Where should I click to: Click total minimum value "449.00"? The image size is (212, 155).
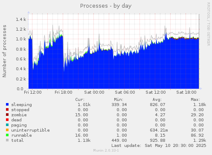click(119, 141)
